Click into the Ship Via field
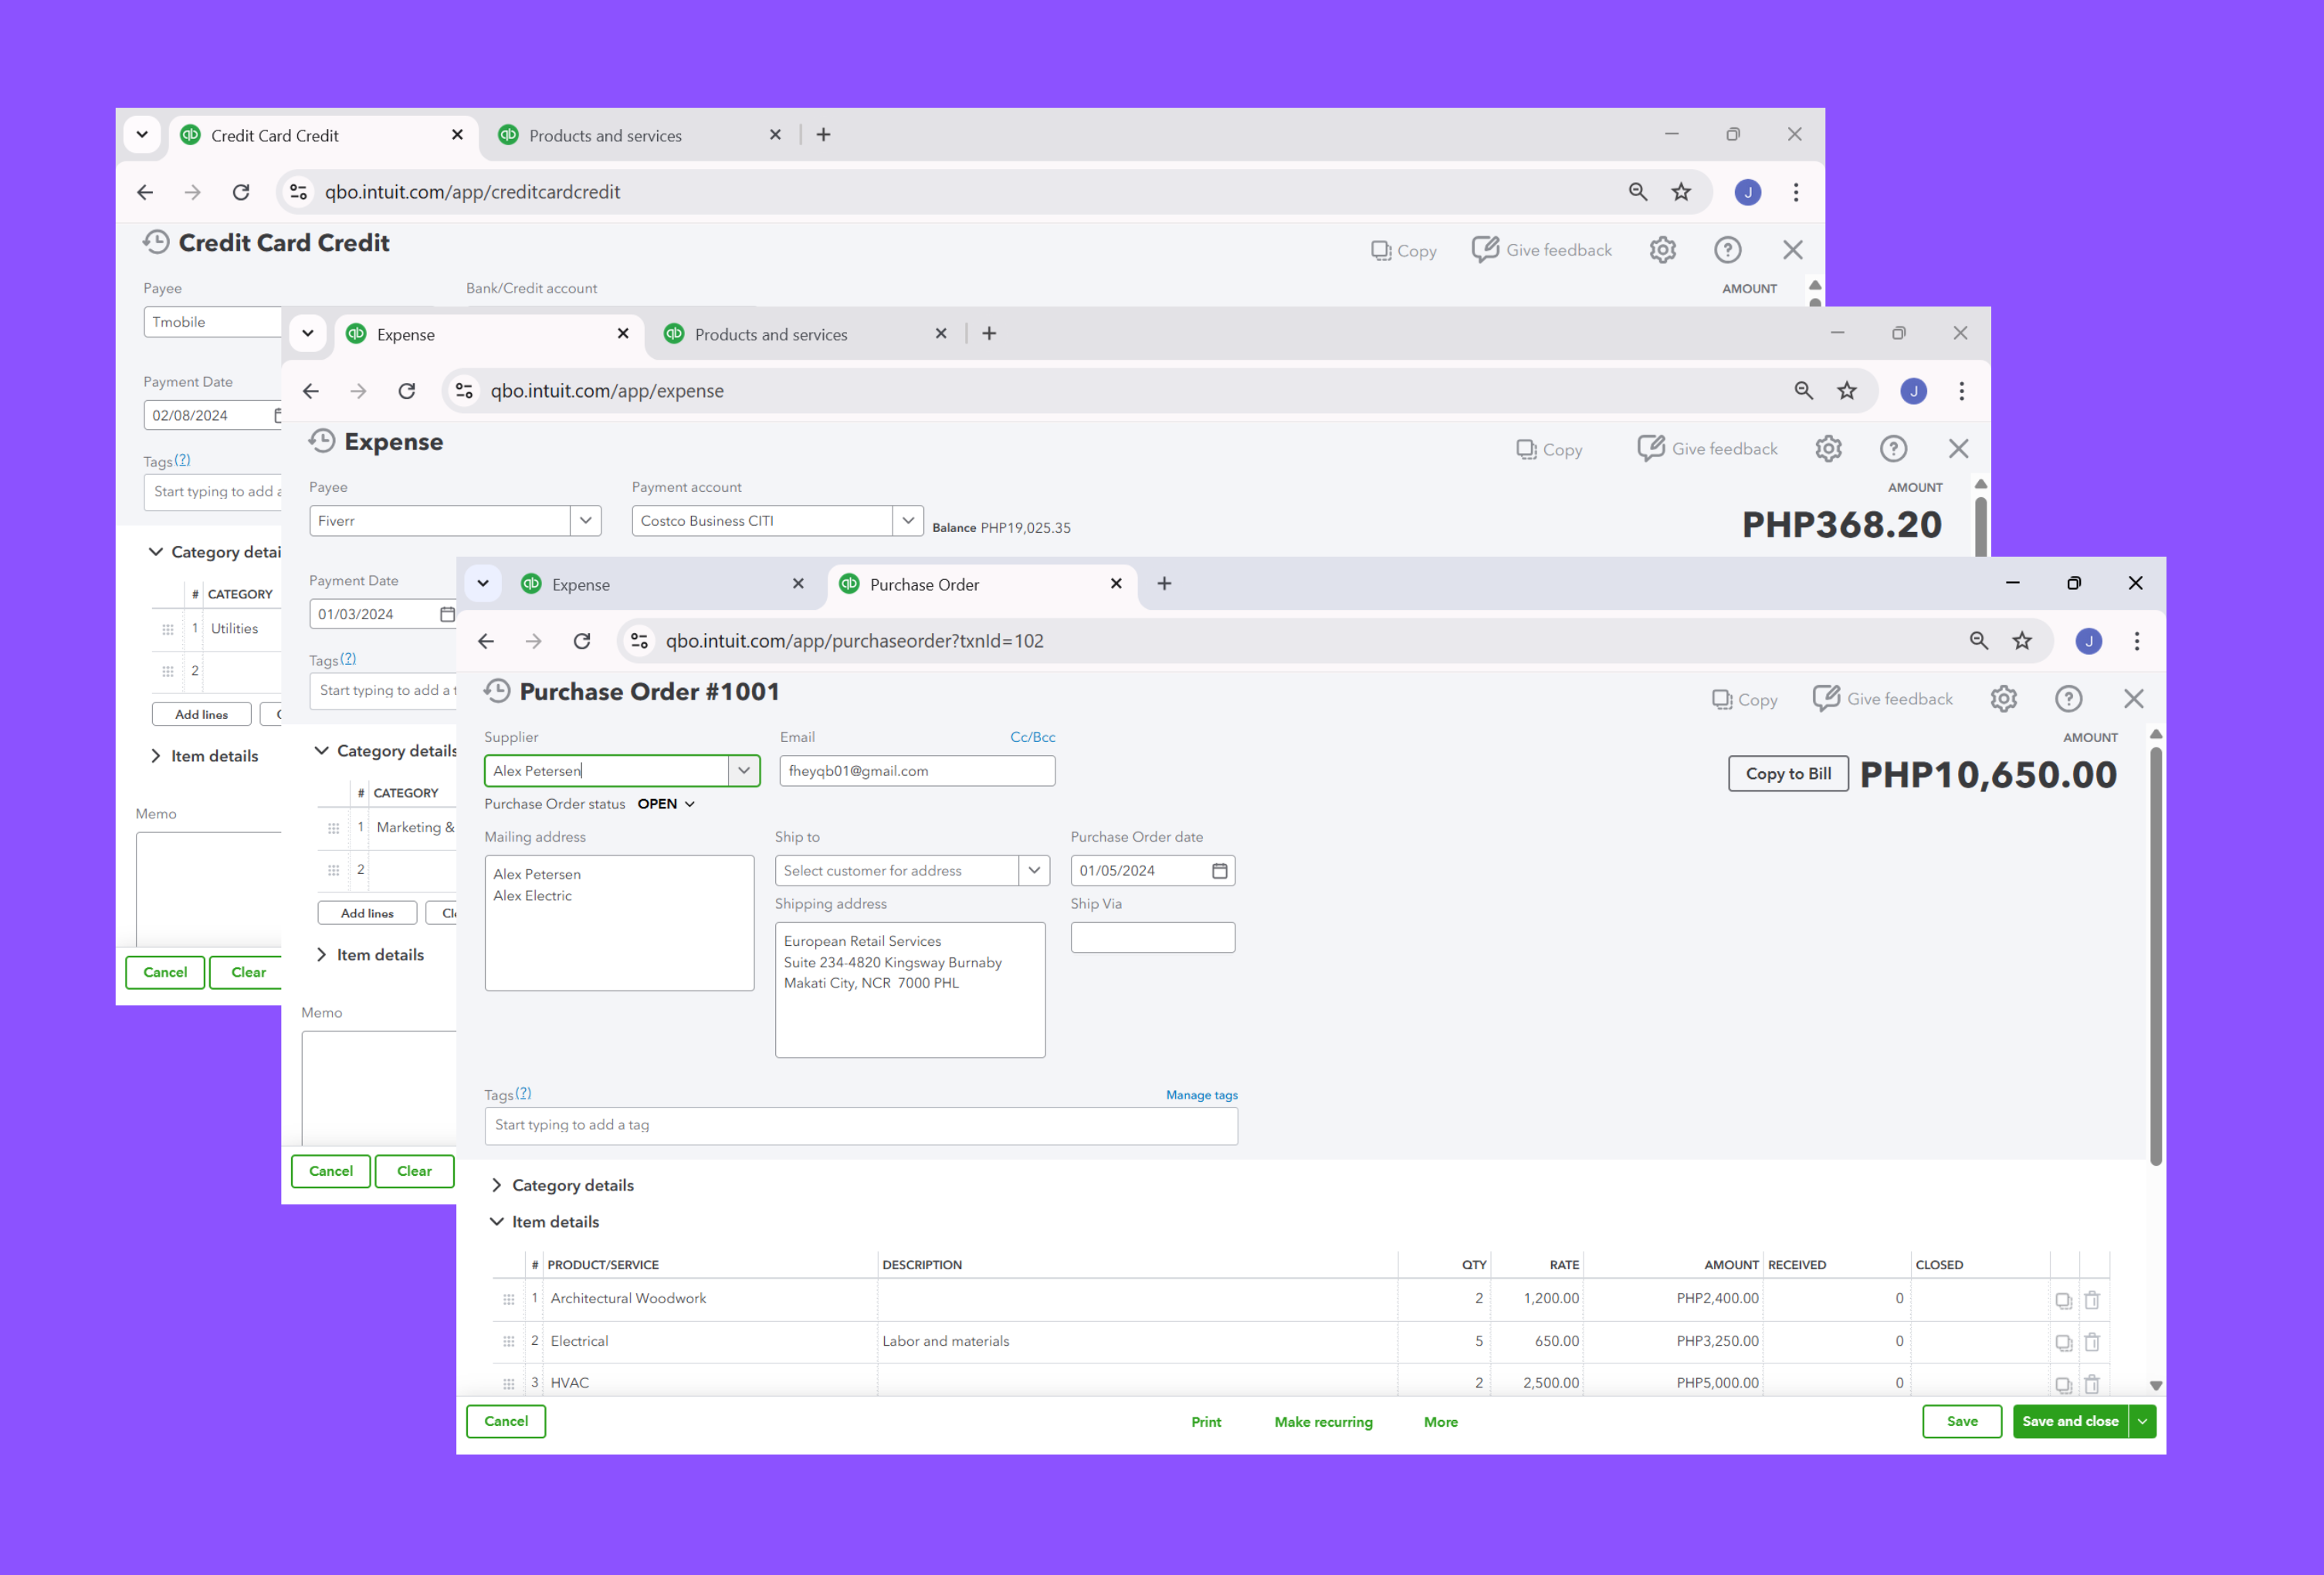 (x=1152, y=938)
